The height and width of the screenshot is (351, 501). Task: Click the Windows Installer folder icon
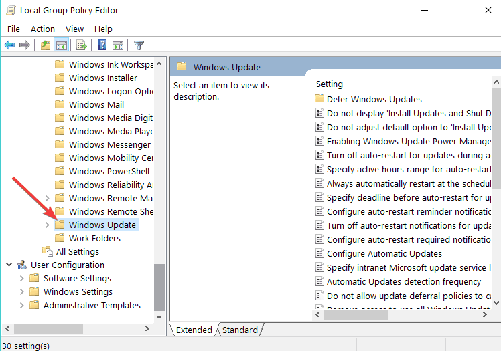60,78
